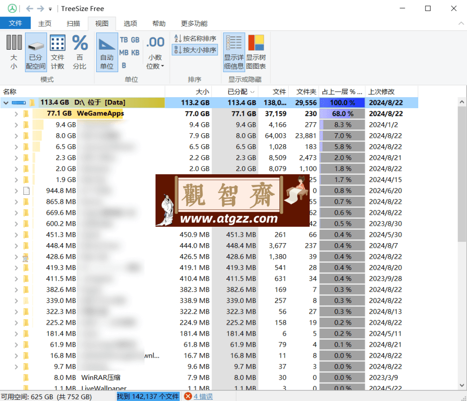Collapse the D:\ [Data] root node

pyautogui.click(x=5, y=103)
